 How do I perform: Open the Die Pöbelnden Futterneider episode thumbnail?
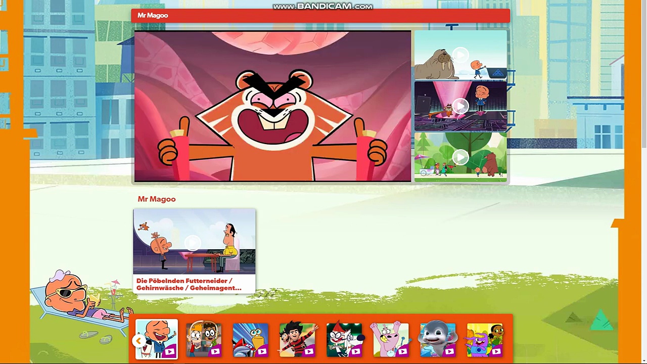click(194, 242)
